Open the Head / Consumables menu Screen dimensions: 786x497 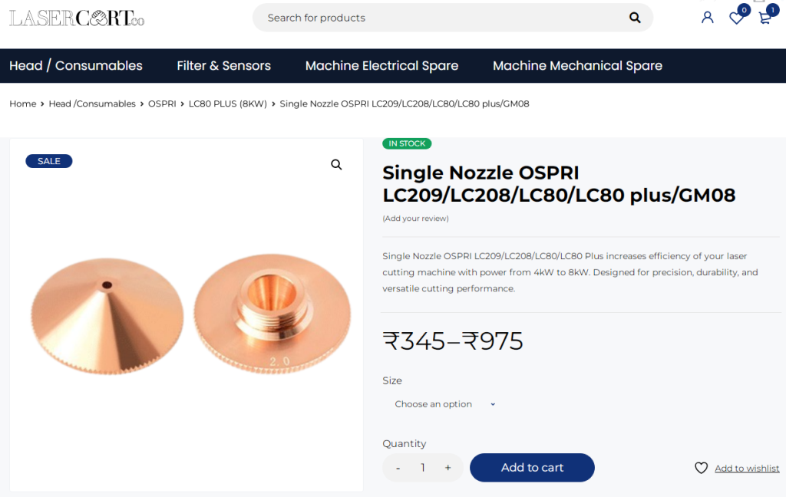(x=76, y=66)
